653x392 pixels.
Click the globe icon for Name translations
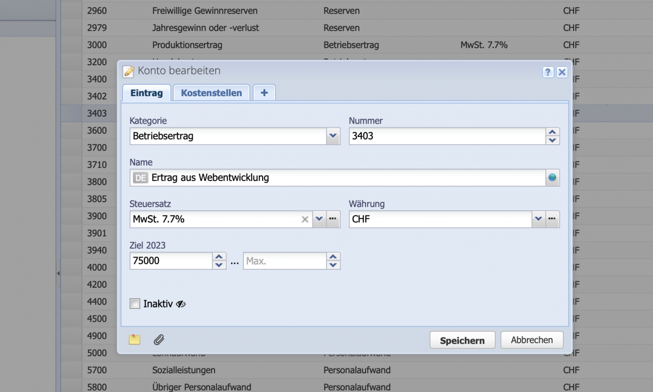click(x=552, y=177)
